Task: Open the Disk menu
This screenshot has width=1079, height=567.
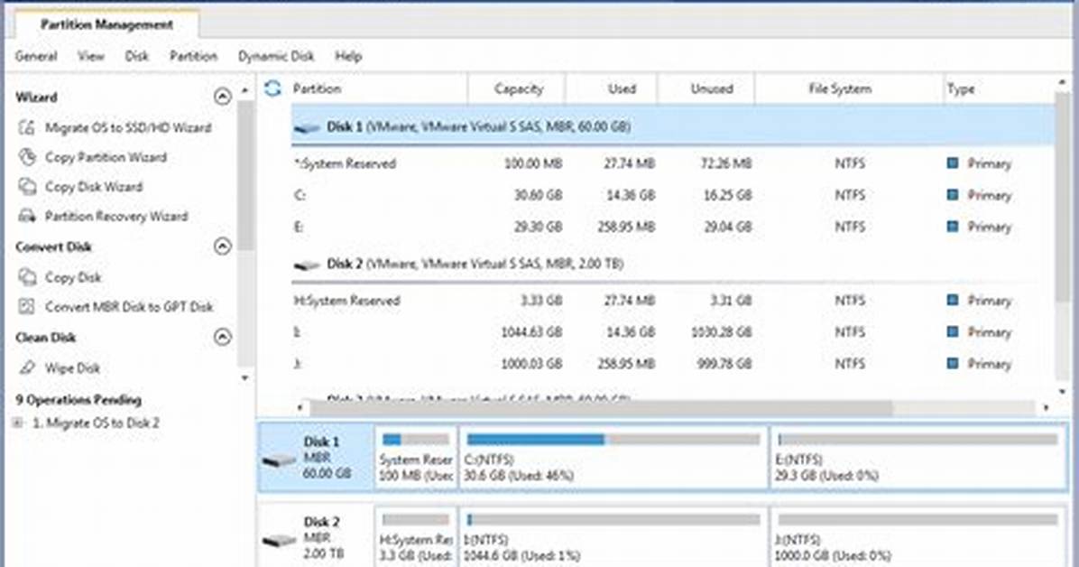Action: tap(136, 57)
